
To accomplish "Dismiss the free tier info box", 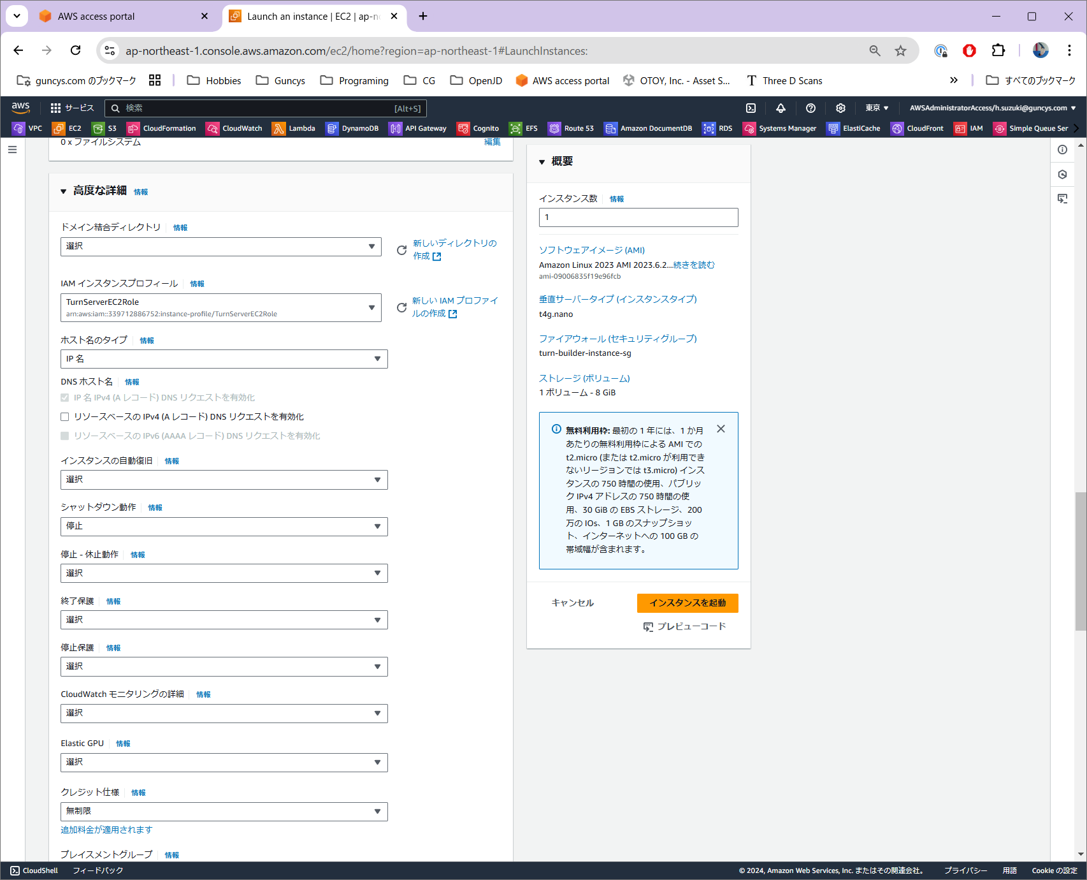I will tap(721, 429).
